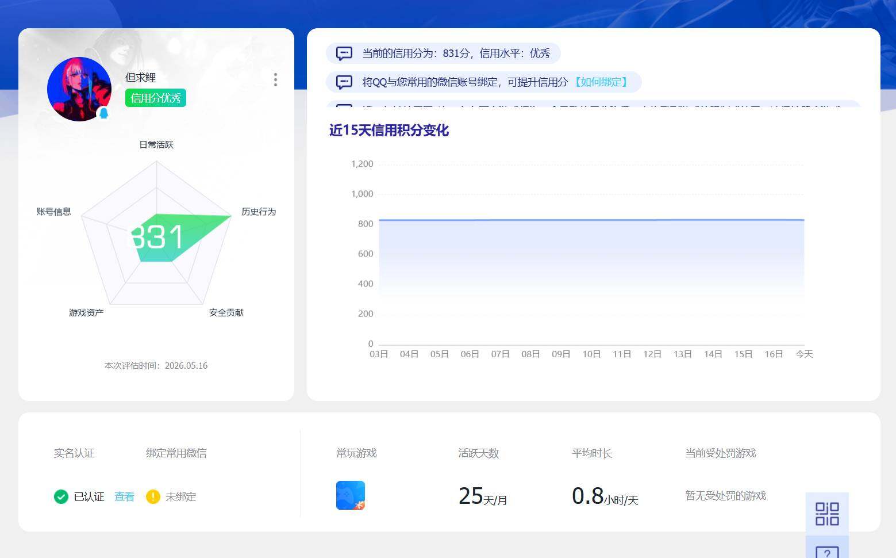
Task: Click the 0.8小时/天 average duration value
Action: click(605, 496)
